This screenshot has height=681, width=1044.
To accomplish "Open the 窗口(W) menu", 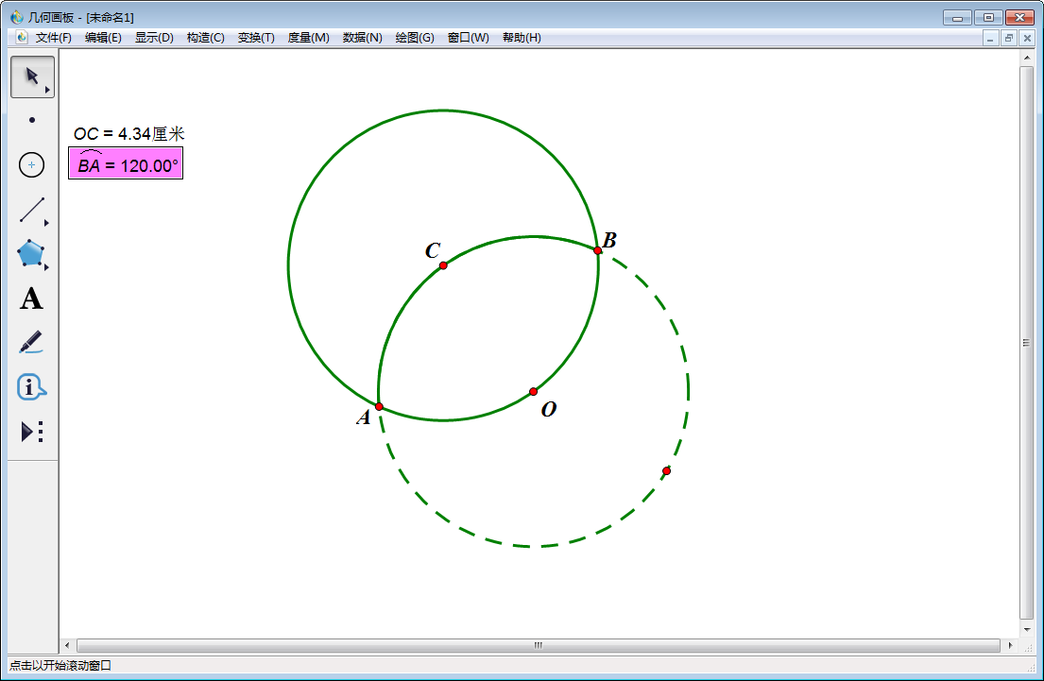I will click(468, 37).
